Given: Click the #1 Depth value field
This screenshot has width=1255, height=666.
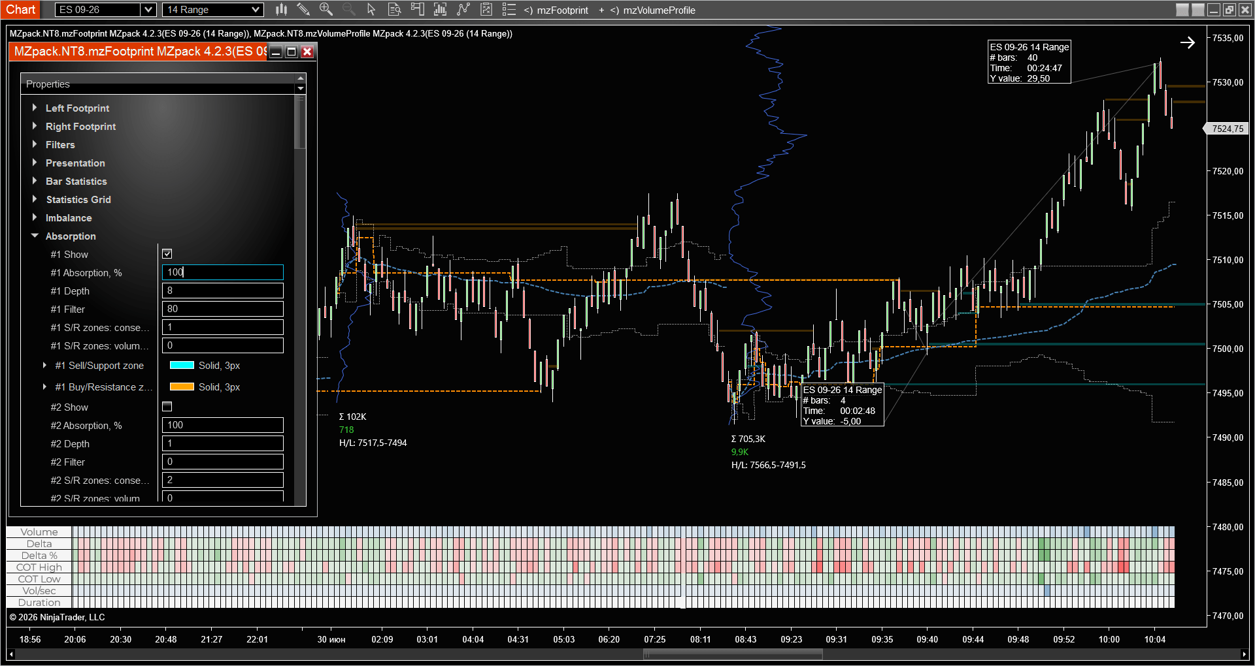Looking at the screenshot, I should coord(223,291).
